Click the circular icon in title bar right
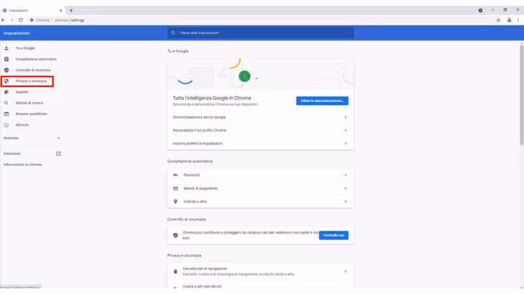Image resolution: width=524 pixels, height=294 pixels. (x=480, y=10)
